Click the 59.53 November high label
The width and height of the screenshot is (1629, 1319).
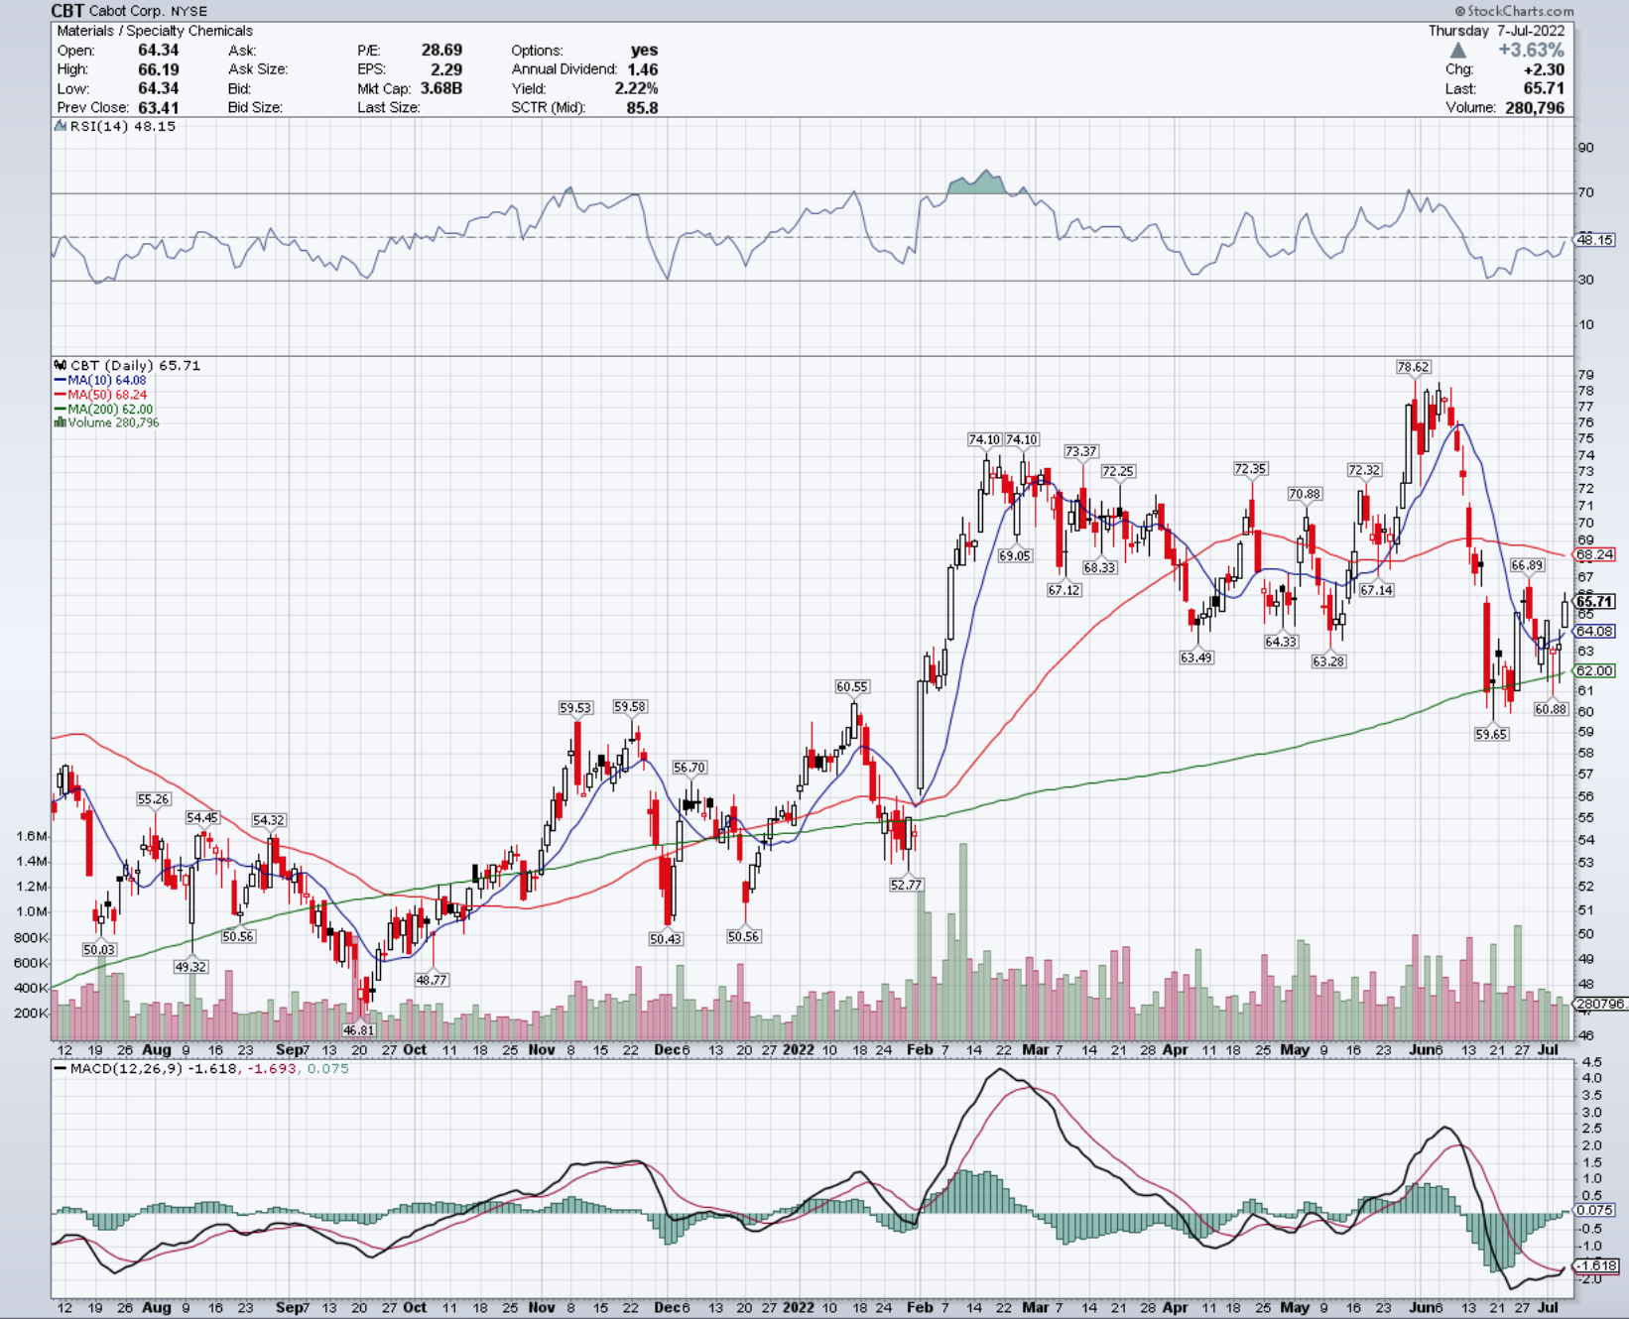point(575,708)
